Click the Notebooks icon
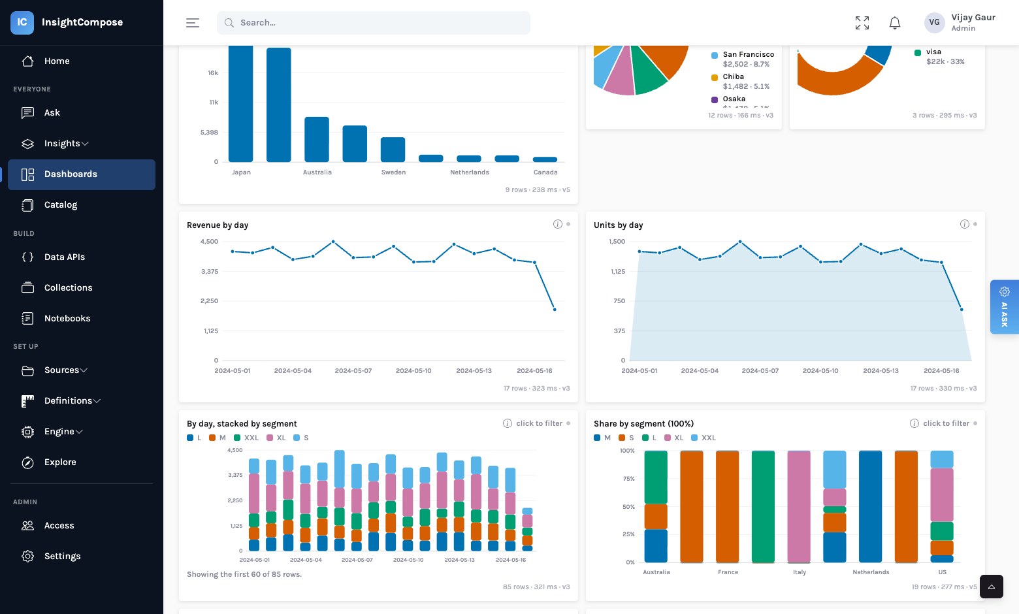Viewport: 1019px width, 614px height. click(x=27, y=319)
